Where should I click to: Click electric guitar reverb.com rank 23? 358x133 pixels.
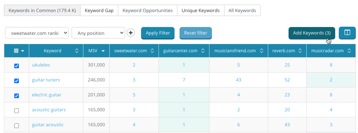pos(287,95)
